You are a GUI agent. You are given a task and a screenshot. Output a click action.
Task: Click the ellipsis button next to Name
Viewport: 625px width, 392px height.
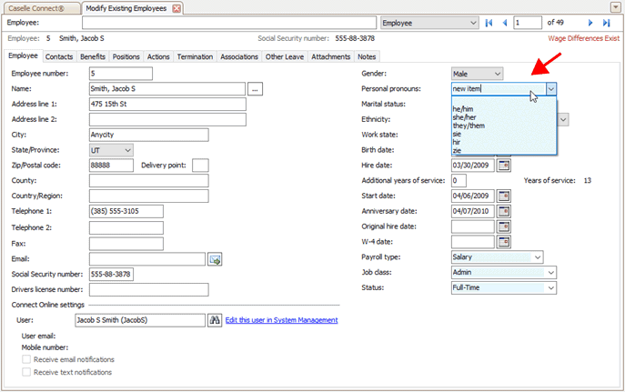pos(255,89)
